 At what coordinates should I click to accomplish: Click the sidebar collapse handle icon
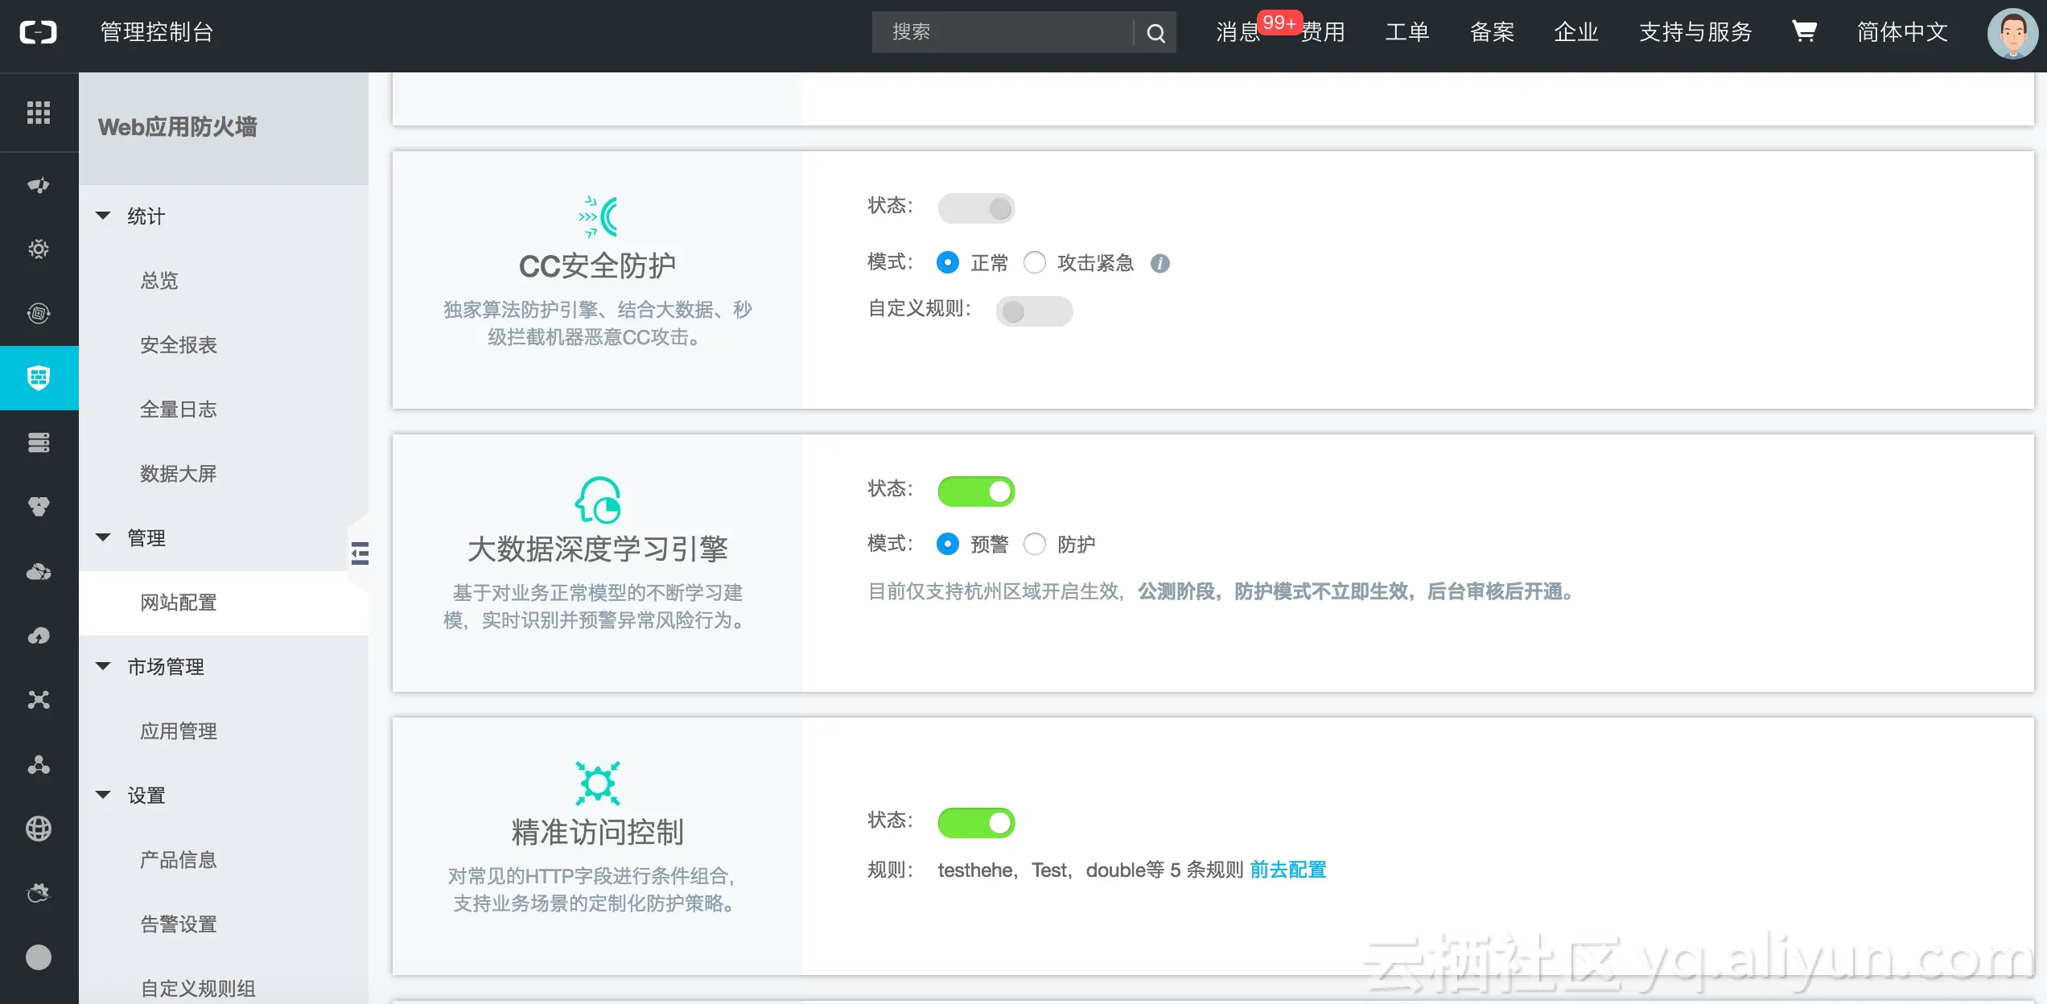(x=360, y=553)
